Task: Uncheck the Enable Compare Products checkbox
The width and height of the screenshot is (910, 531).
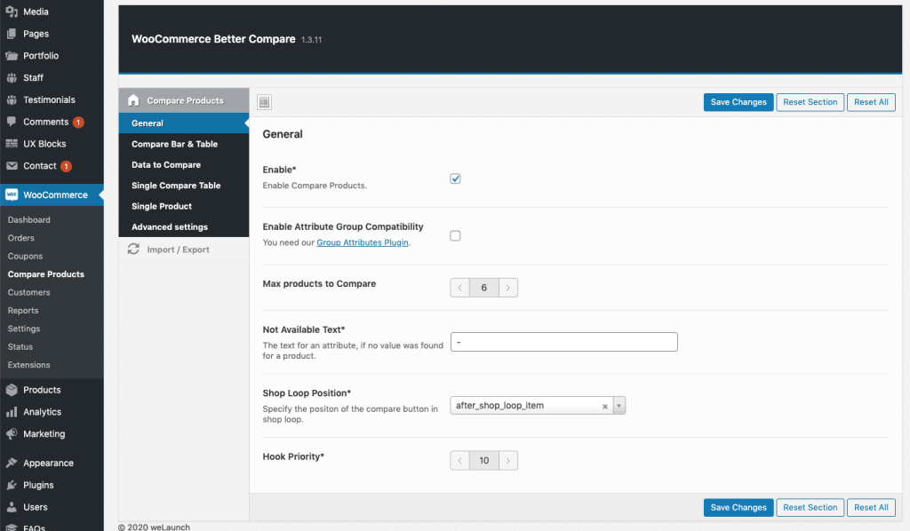Action: click(x=455, y=178)
